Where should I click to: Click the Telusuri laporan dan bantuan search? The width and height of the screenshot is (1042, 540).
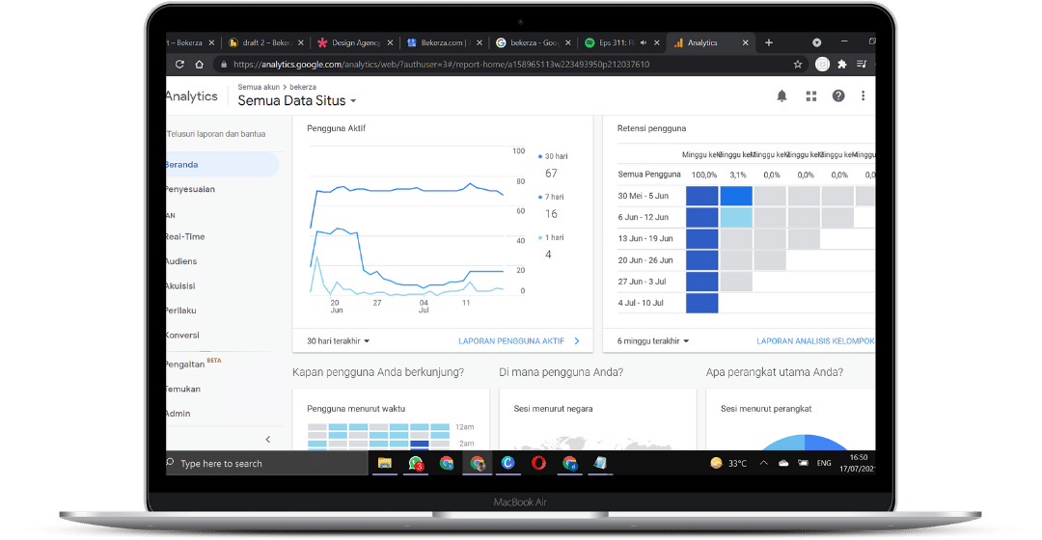point(216,133)
